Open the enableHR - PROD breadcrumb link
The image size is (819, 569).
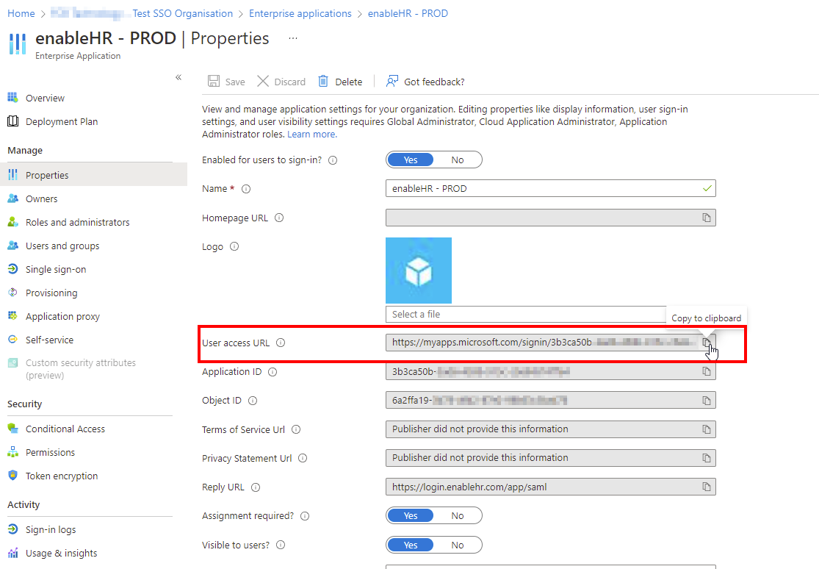tap(408, 13)
